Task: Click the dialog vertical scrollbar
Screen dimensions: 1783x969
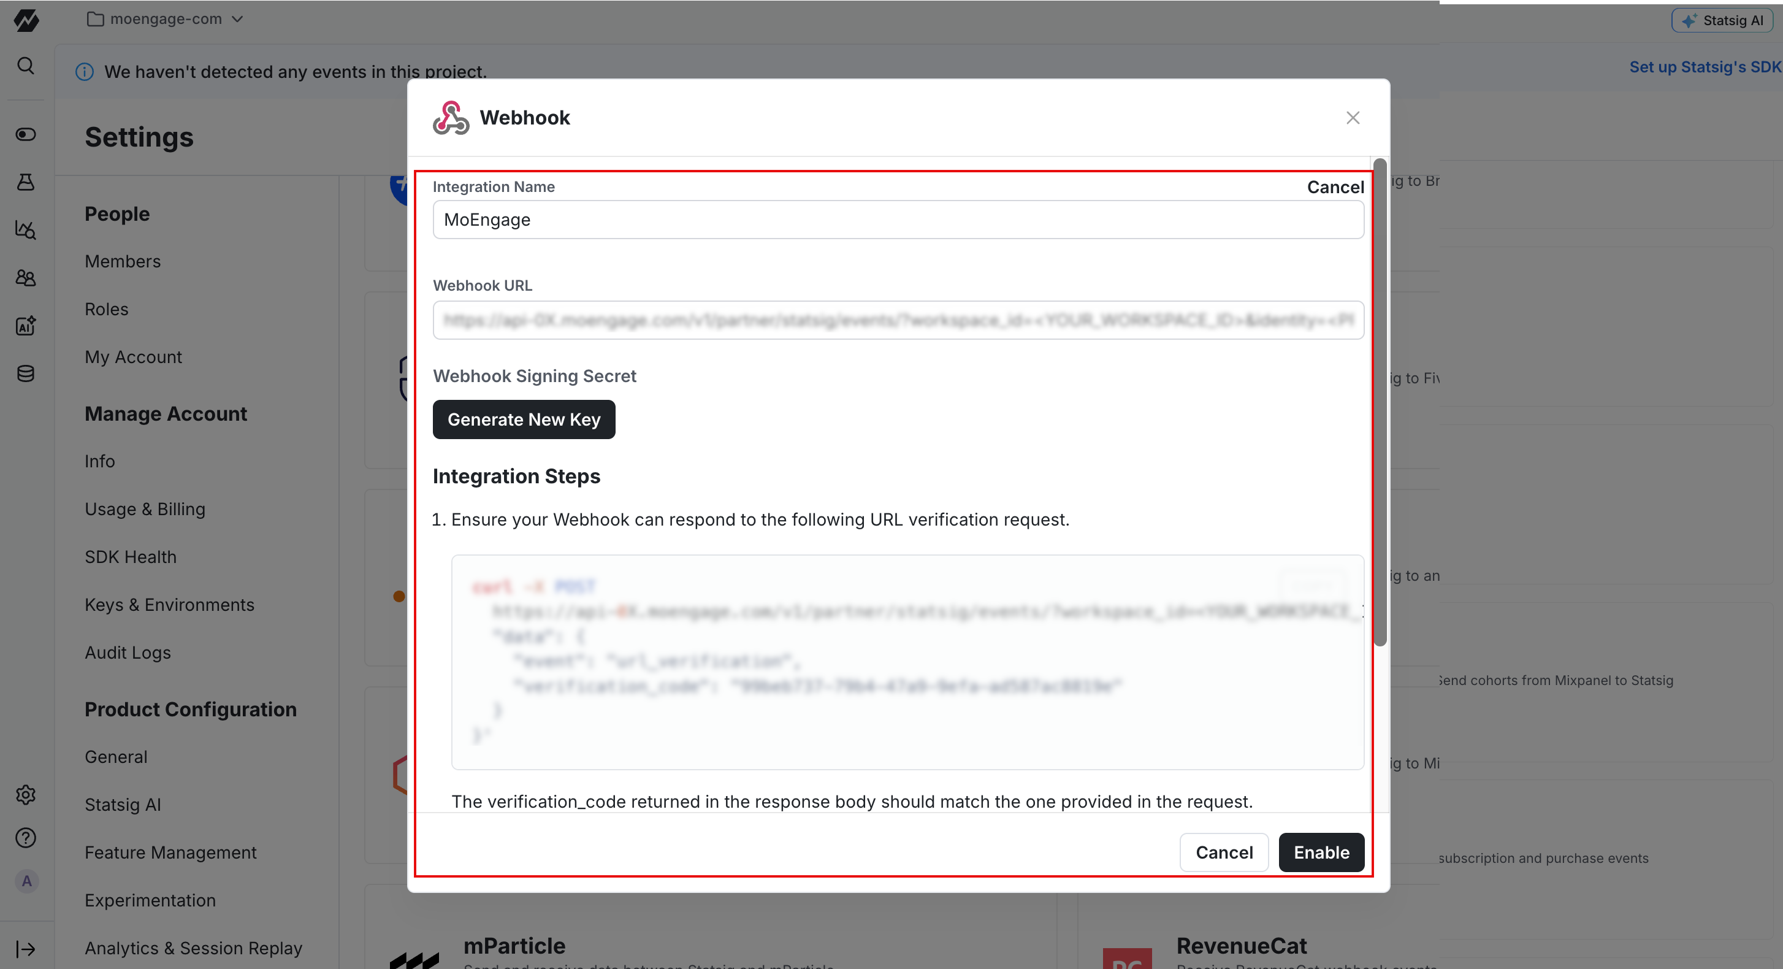Action: click(1380, 402)
